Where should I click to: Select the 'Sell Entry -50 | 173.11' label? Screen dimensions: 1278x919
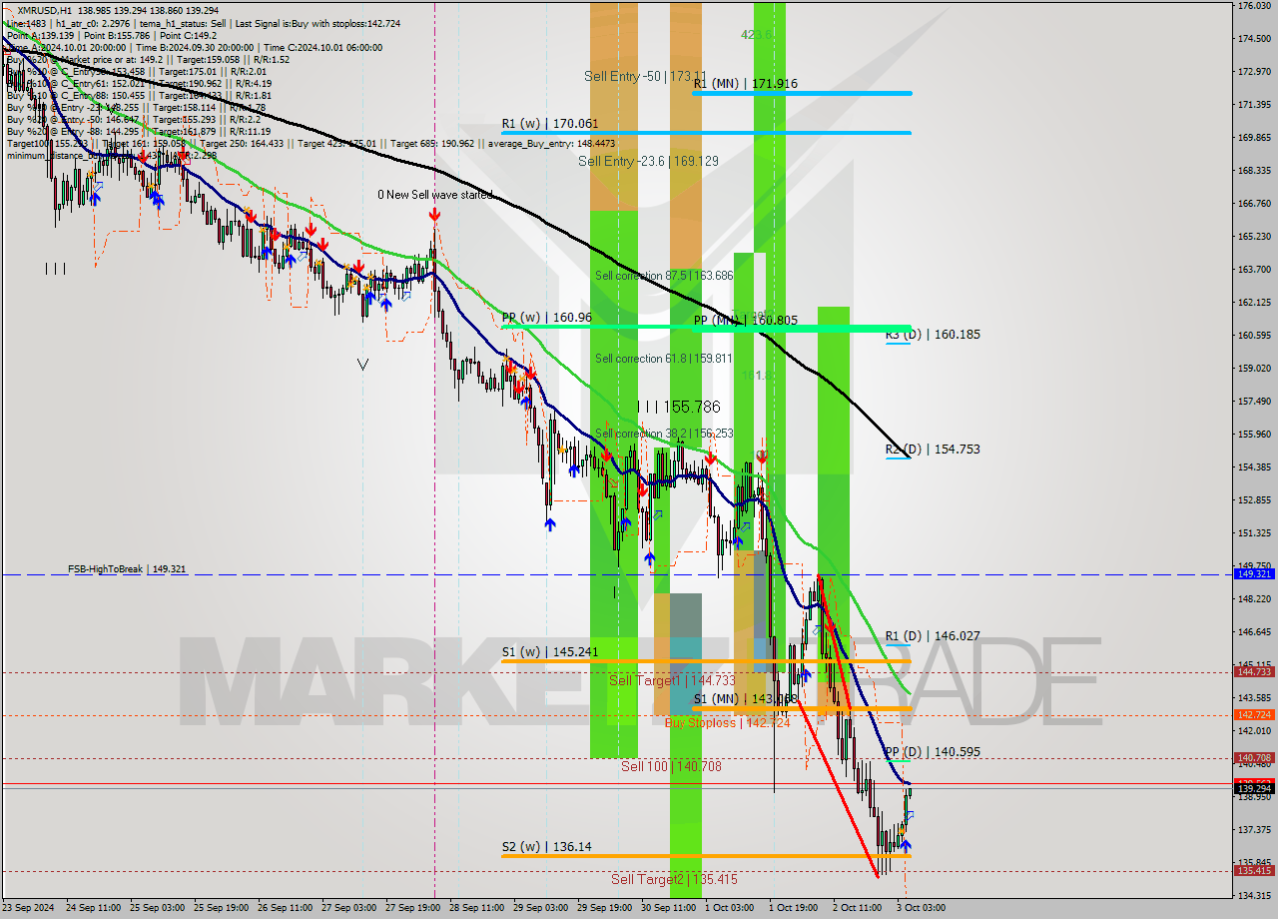tap(646, 76)
